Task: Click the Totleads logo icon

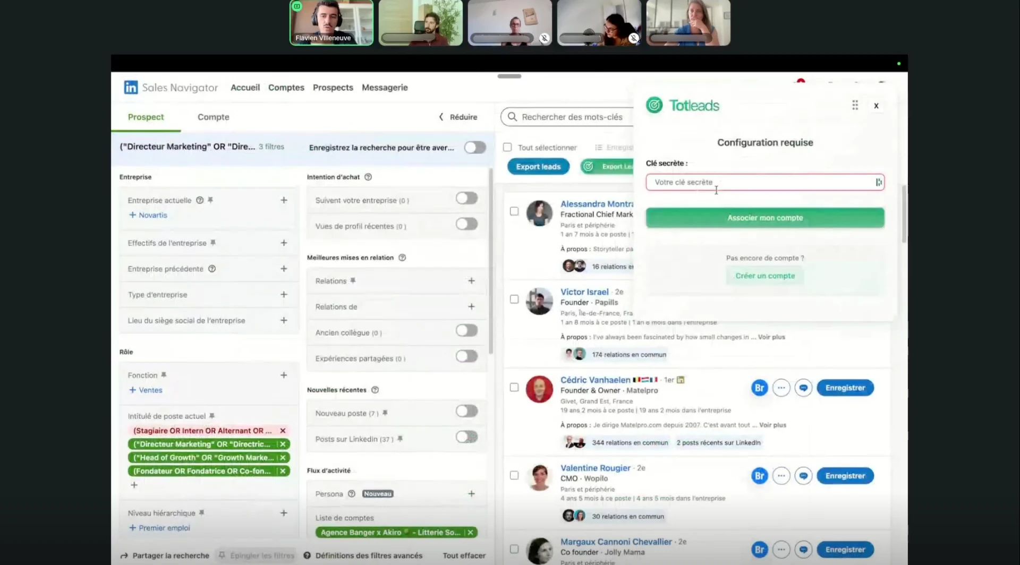Action: (x=654, y=105)
